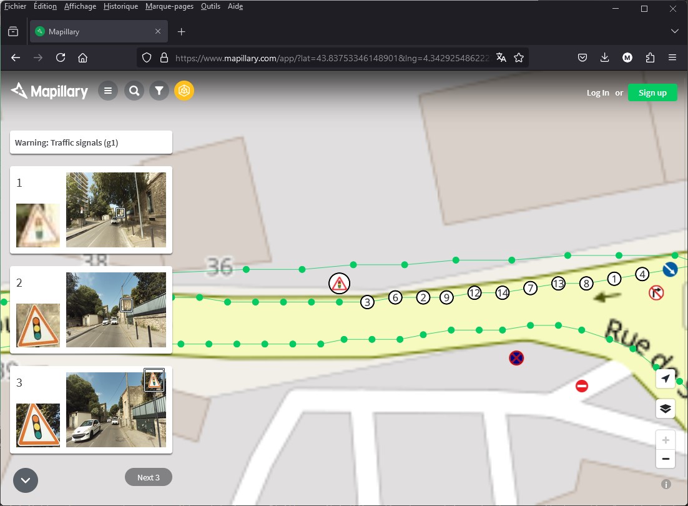
Task: Select map marker numbered 9
Action: (x=446, y=297)
